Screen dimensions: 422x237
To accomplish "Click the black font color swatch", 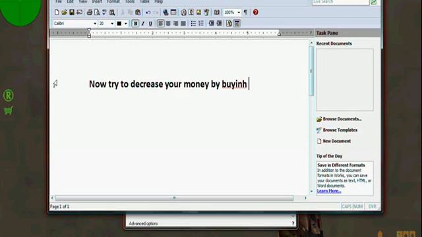I will click(119, 24).
